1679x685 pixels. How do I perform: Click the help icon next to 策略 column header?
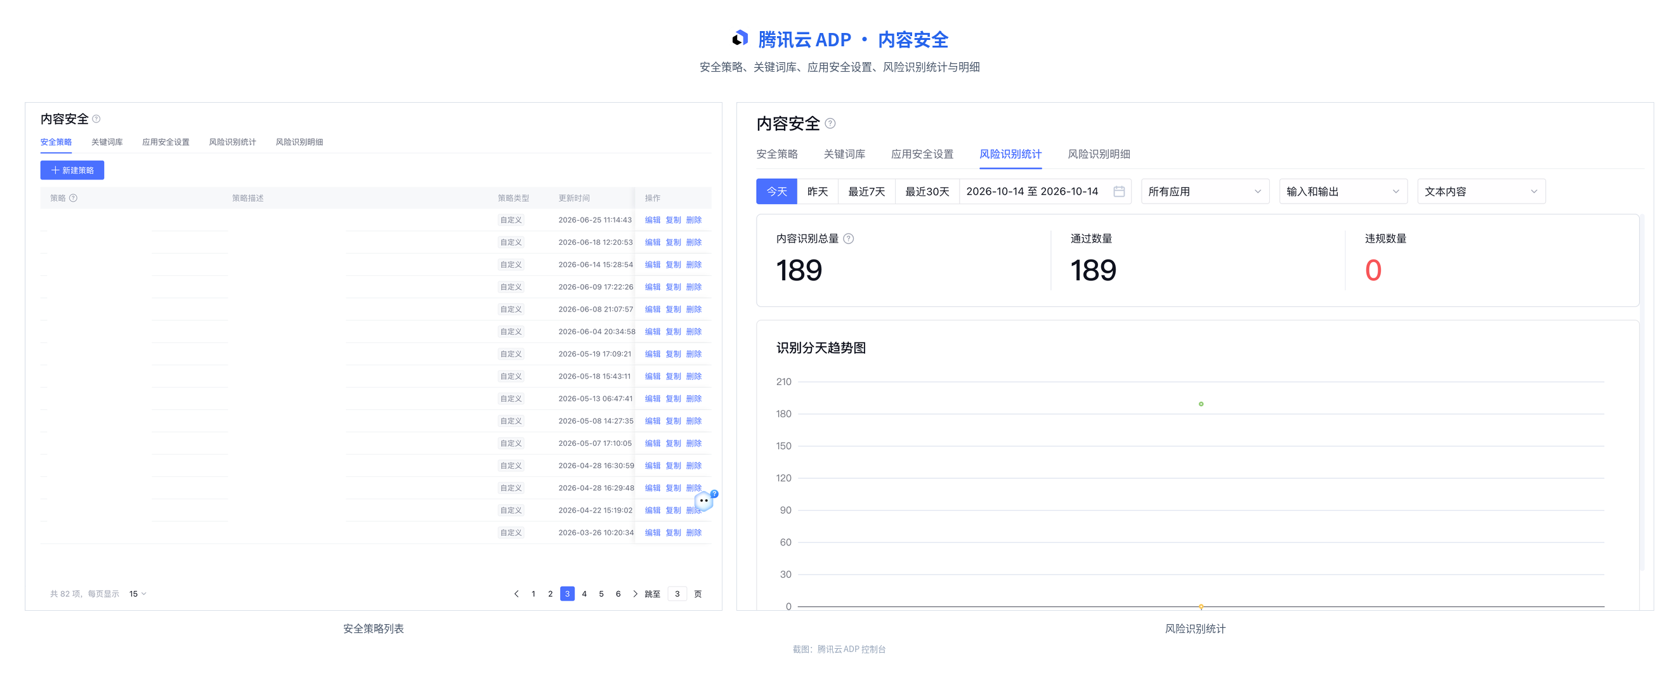point(73,198)
